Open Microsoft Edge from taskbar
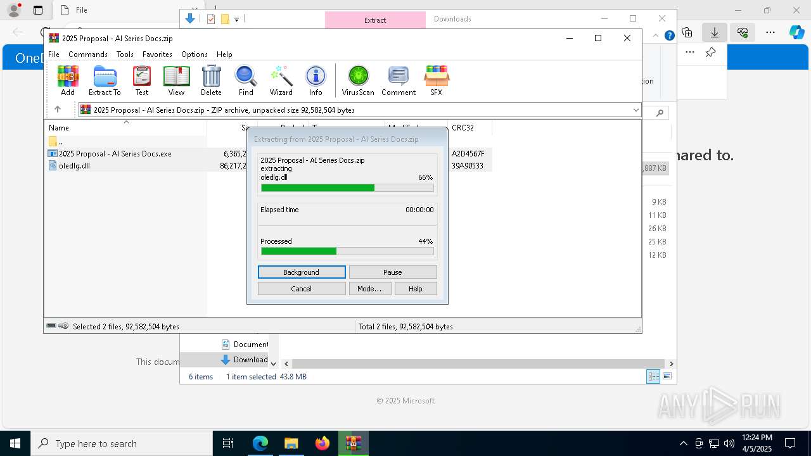The image size is (811, 456). (x=260, y=443)
